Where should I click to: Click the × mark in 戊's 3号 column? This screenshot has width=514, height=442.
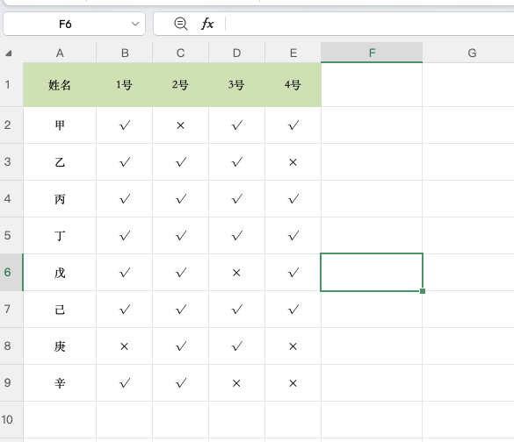click(236, 273)
